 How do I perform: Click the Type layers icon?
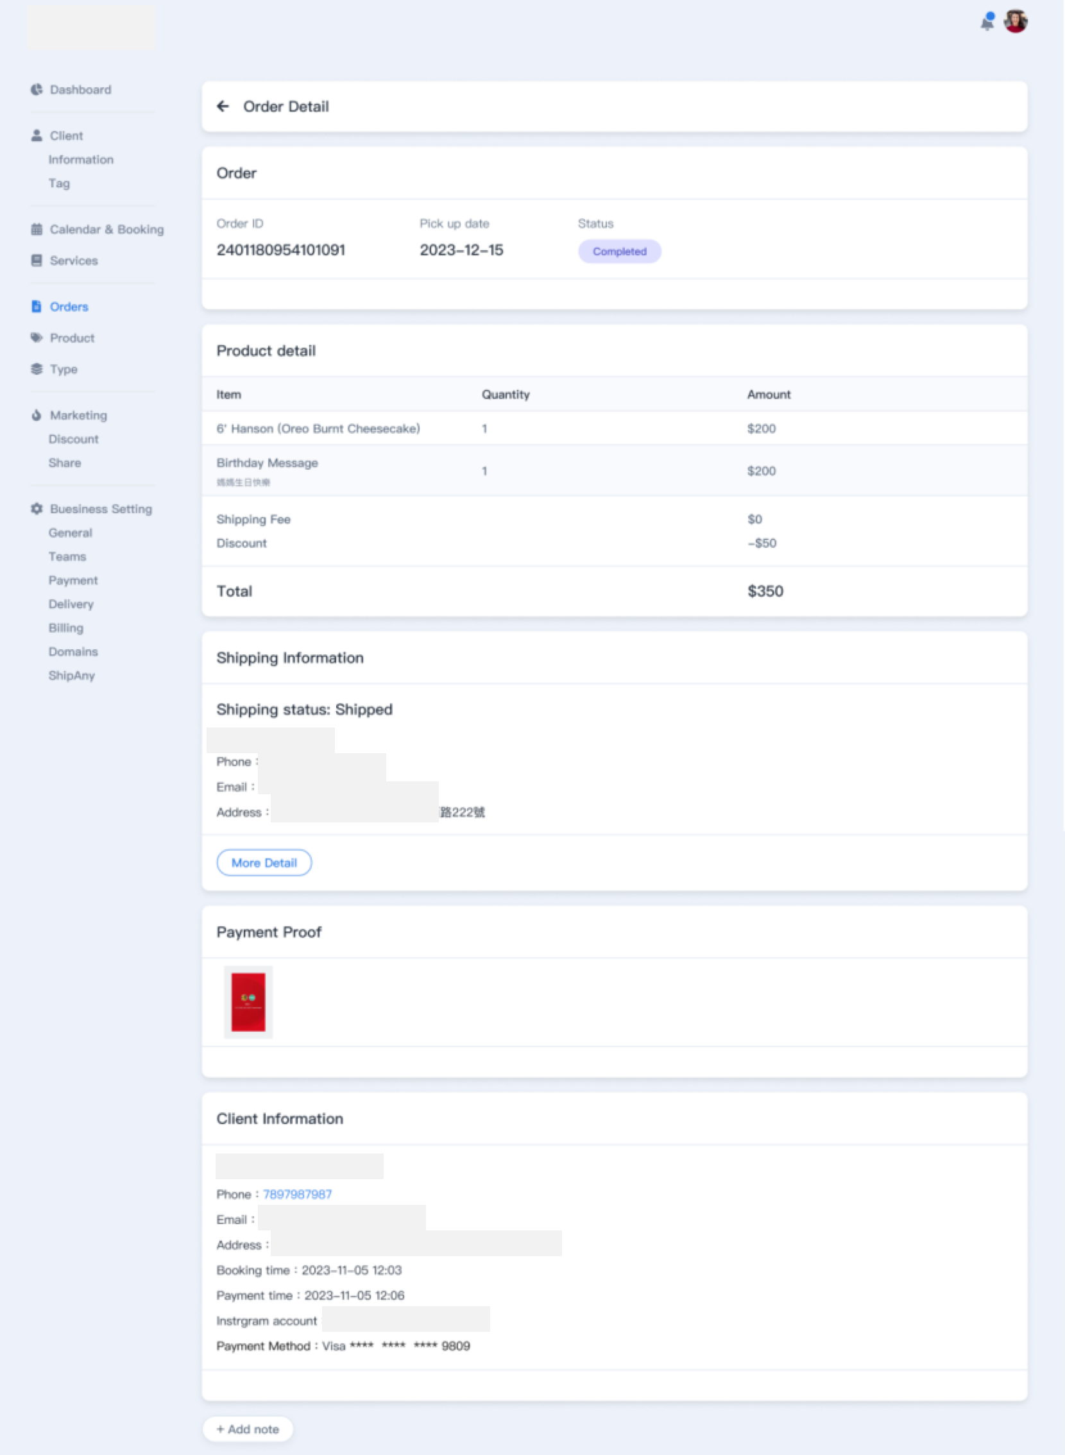[37, 369]
